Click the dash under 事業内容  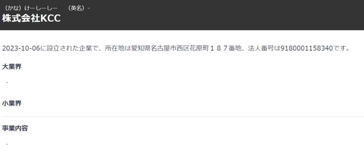click(x=7, y=144)
